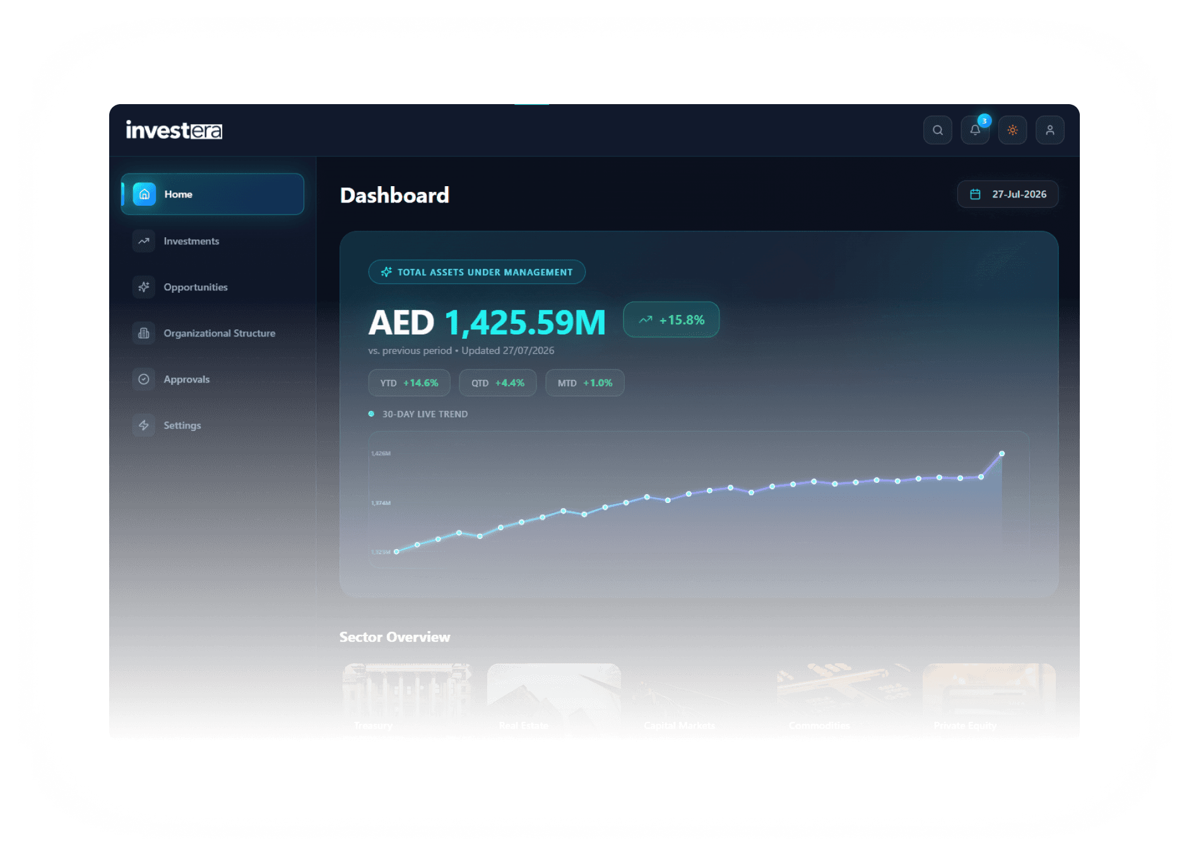Click the Opportunities sparkle icon
Screen dimensions: 1189x857
pos(144,287)
